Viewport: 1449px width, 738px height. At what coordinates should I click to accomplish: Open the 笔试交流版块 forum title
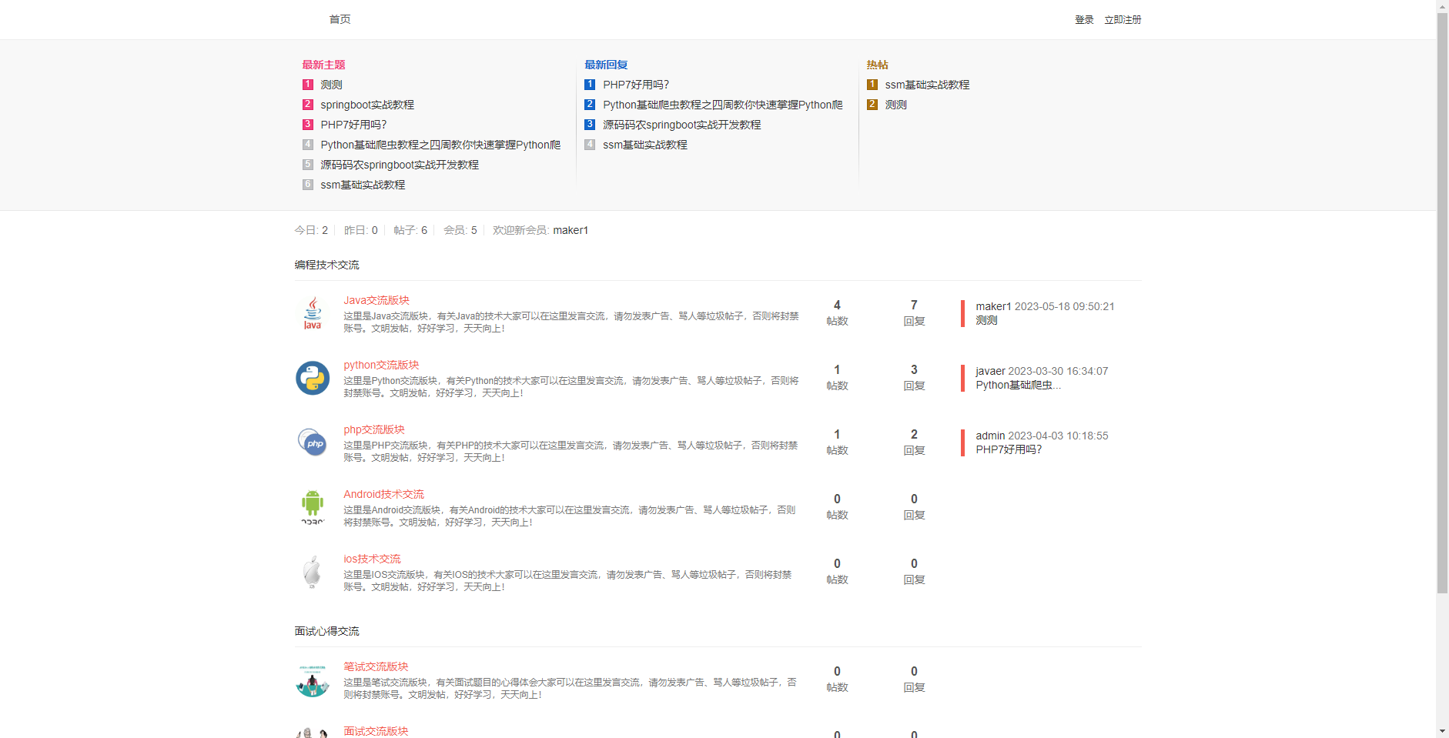click(x=376, y=666)
